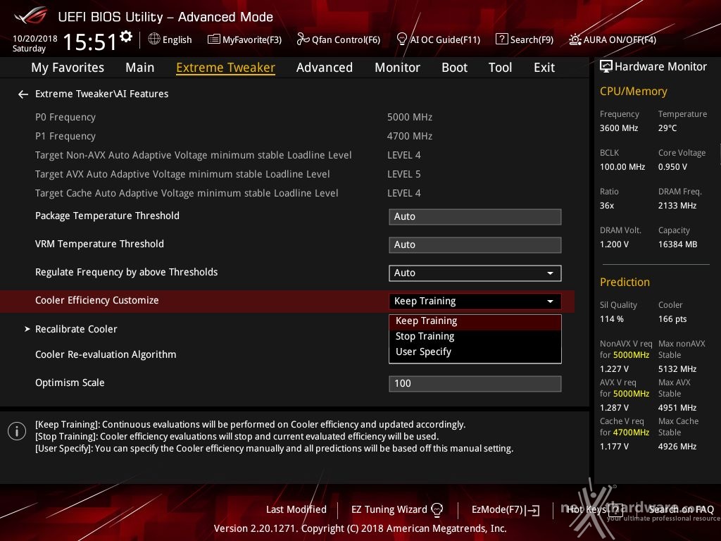This screenshot has width=721, height=541.
Task: Click the Capacity 16384 MB value
Action: [x=677, y=244]
